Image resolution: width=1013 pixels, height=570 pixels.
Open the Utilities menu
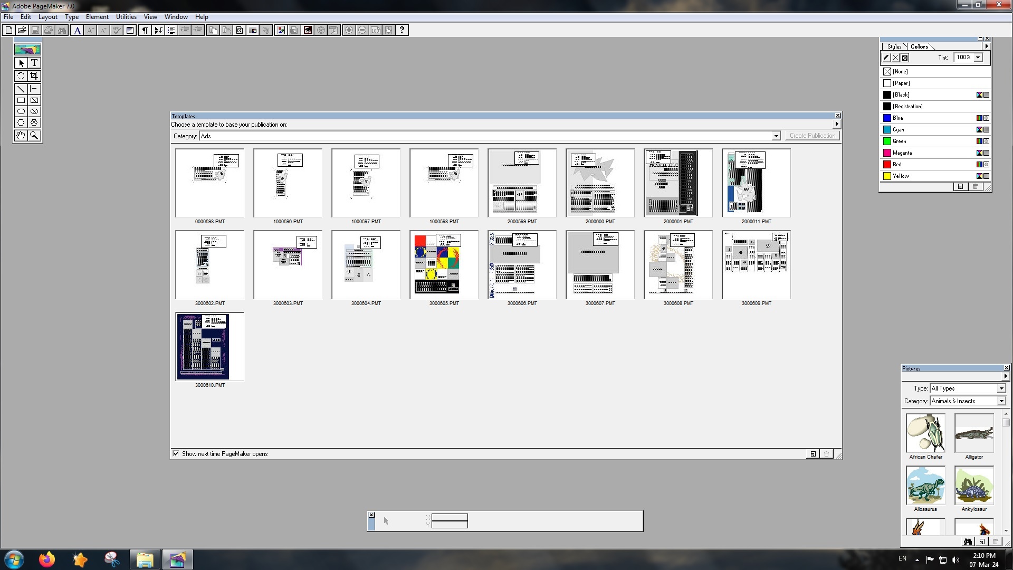(126, 17)
